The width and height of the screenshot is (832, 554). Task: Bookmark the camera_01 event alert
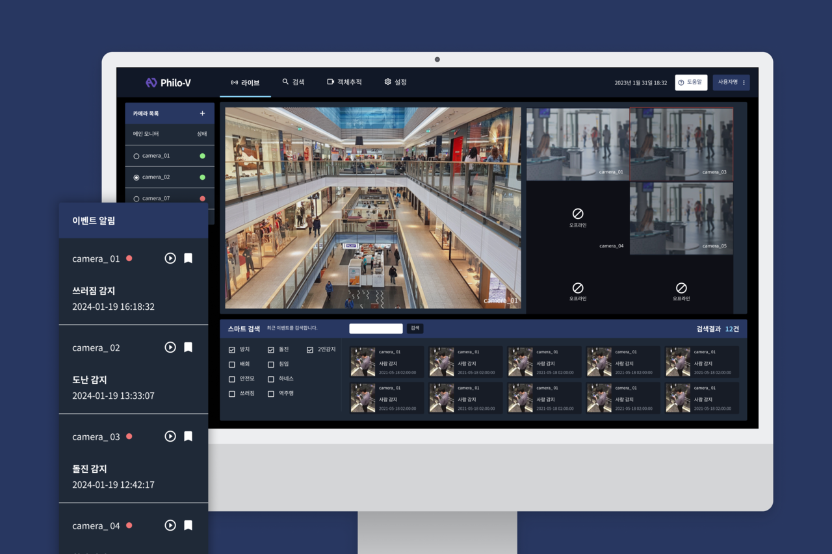point(188,258)
